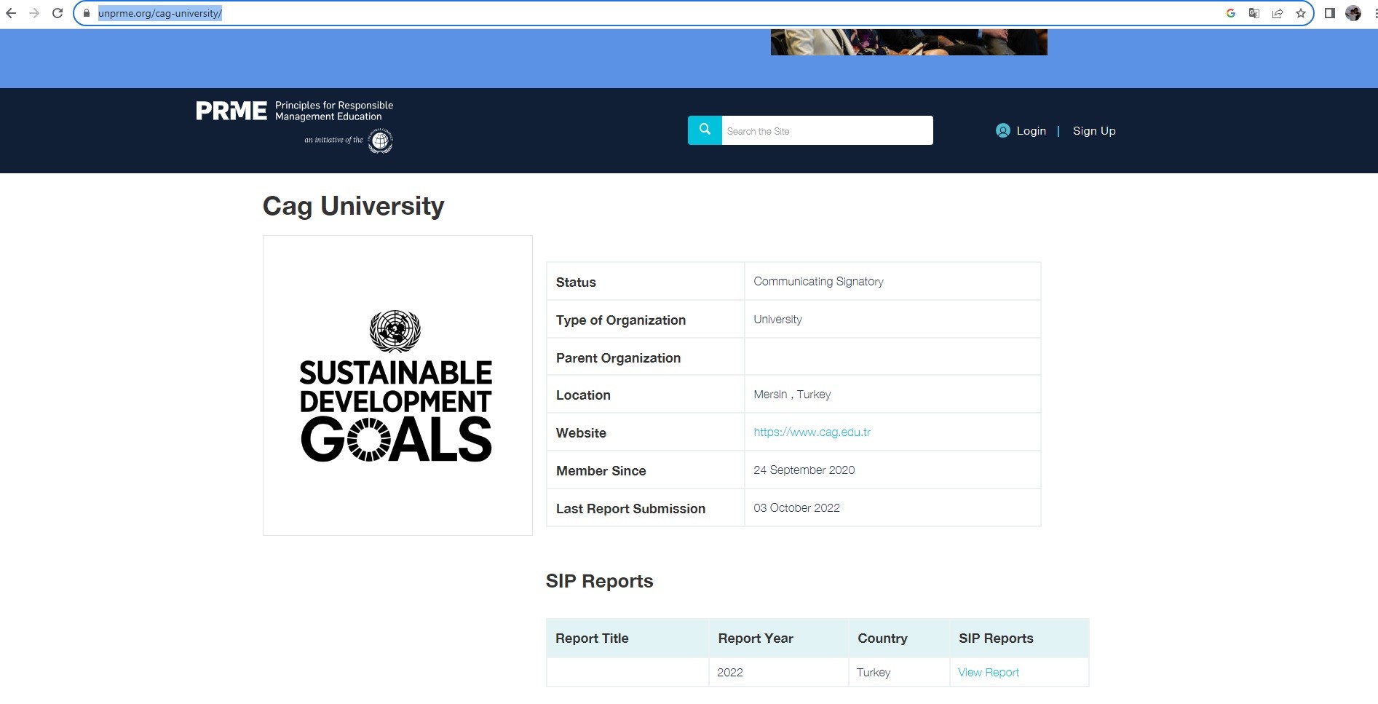
Task: Click the Report Title column header
Action: (592, 638)
